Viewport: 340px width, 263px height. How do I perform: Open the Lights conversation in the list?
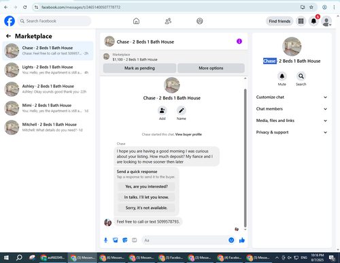click(x=48, y=69)
